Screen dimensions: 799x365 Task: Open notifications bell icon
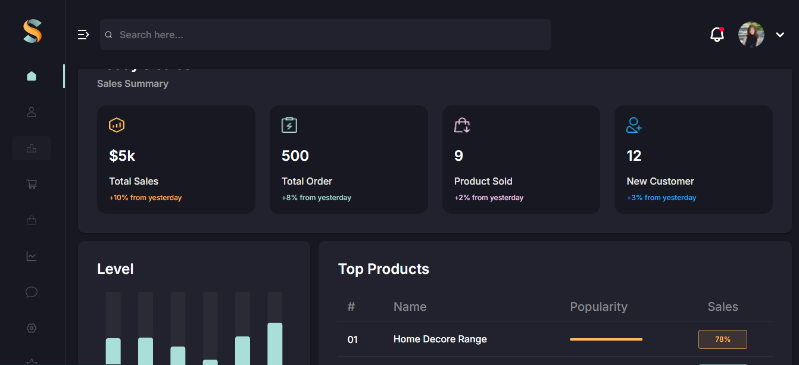click(x=717, y=35)
